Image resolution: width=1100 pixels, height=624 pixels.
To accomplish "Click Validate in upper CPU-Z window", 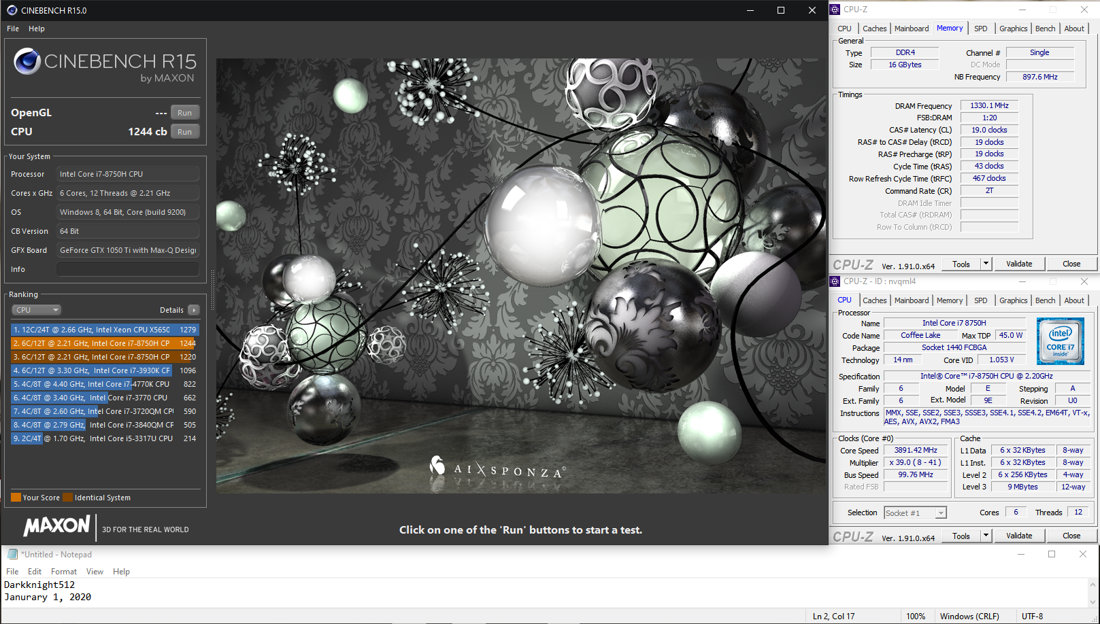I will pos(1019,264).
